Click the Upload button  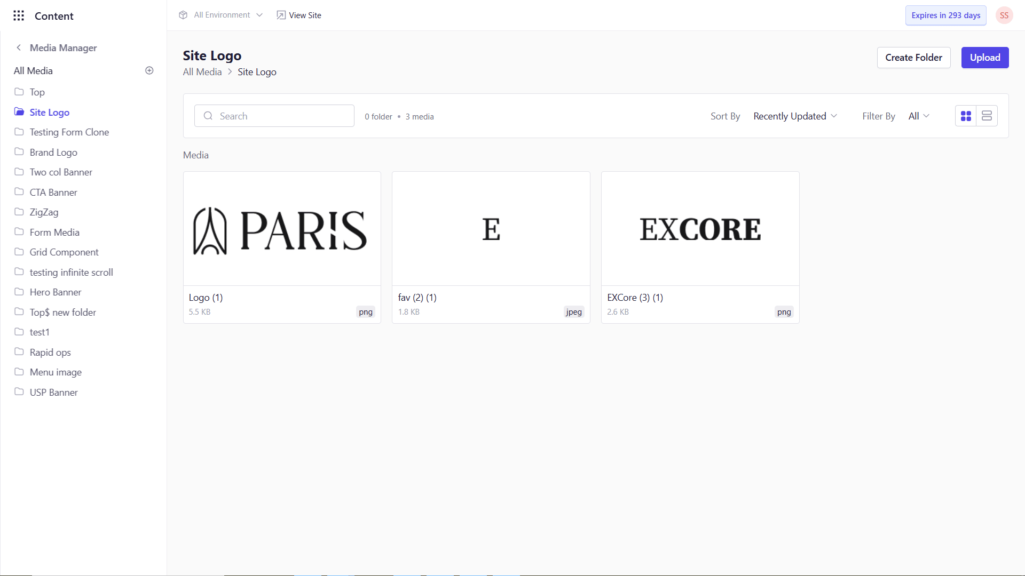click(984, 58)
